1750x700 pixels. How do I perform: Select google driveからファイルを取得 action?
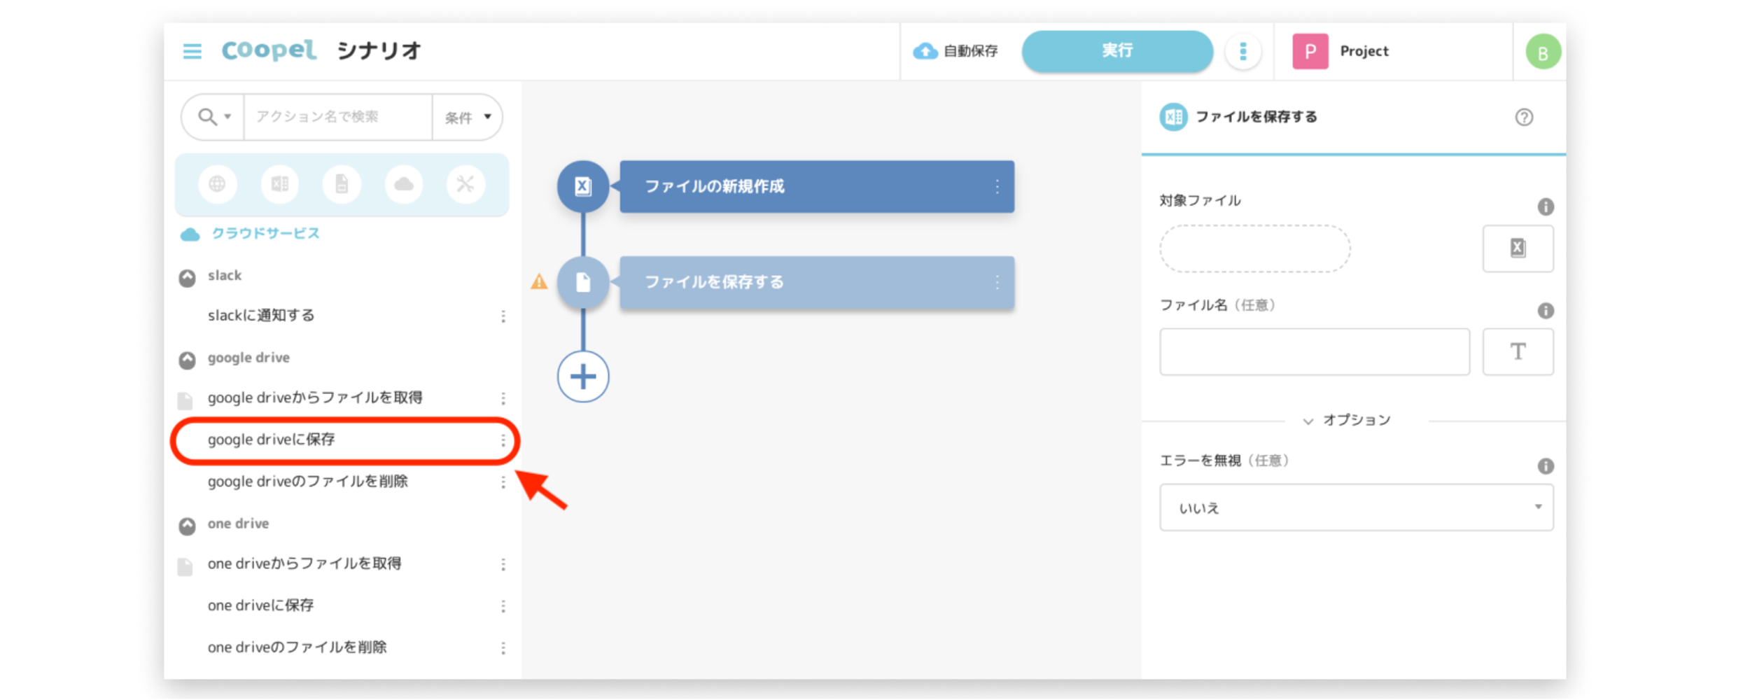[315, 398]
